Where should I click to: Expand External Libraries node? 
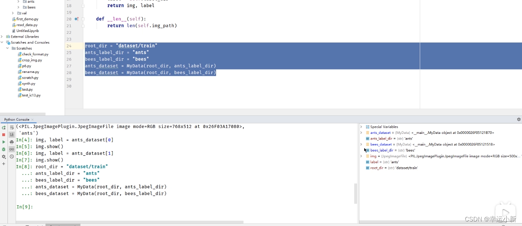coord(2,36)
